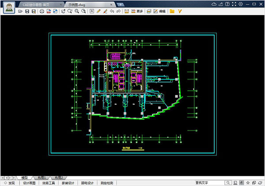Viewport: 265px width, 186px height.
Task: Export drawing using the PDF icon
Action: tap(49, 11)
